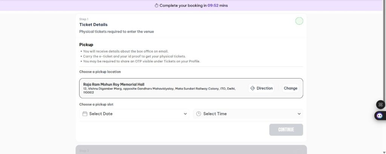This screenshot has width=386, height=154.
Task: Open the chatbot face floating widget
Action: [x=380, y=116]
